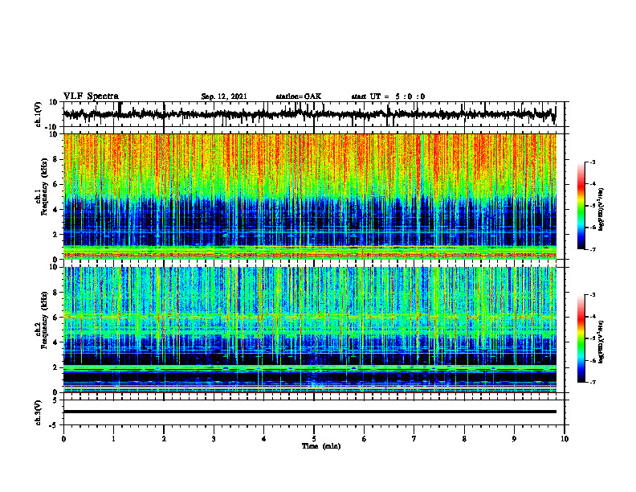Click time axis tick label "4"
This screenshot has width=636, height=492.
264,439
